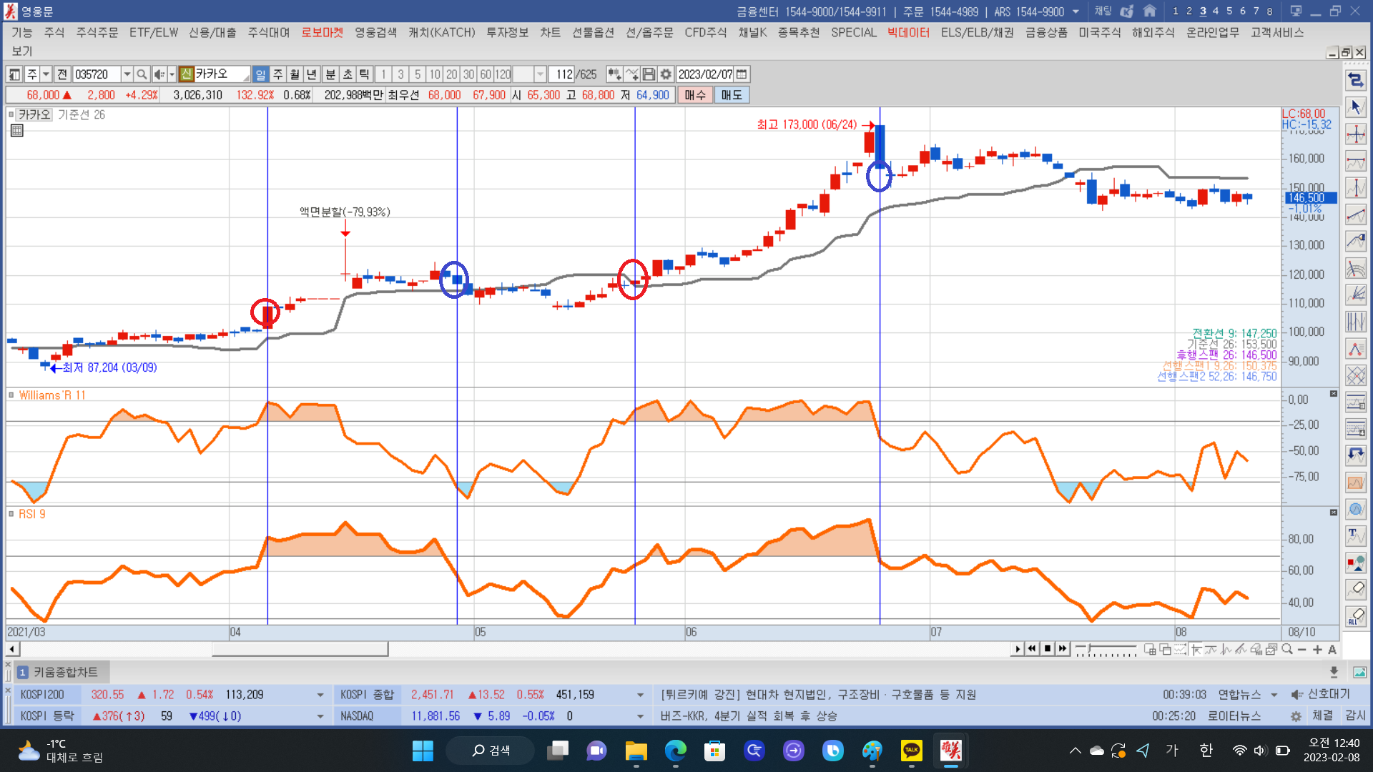Toggle the weekly (주) period button
This screenshot has width=1373, height=772.
pyautogui.click(x=277, y=74)
